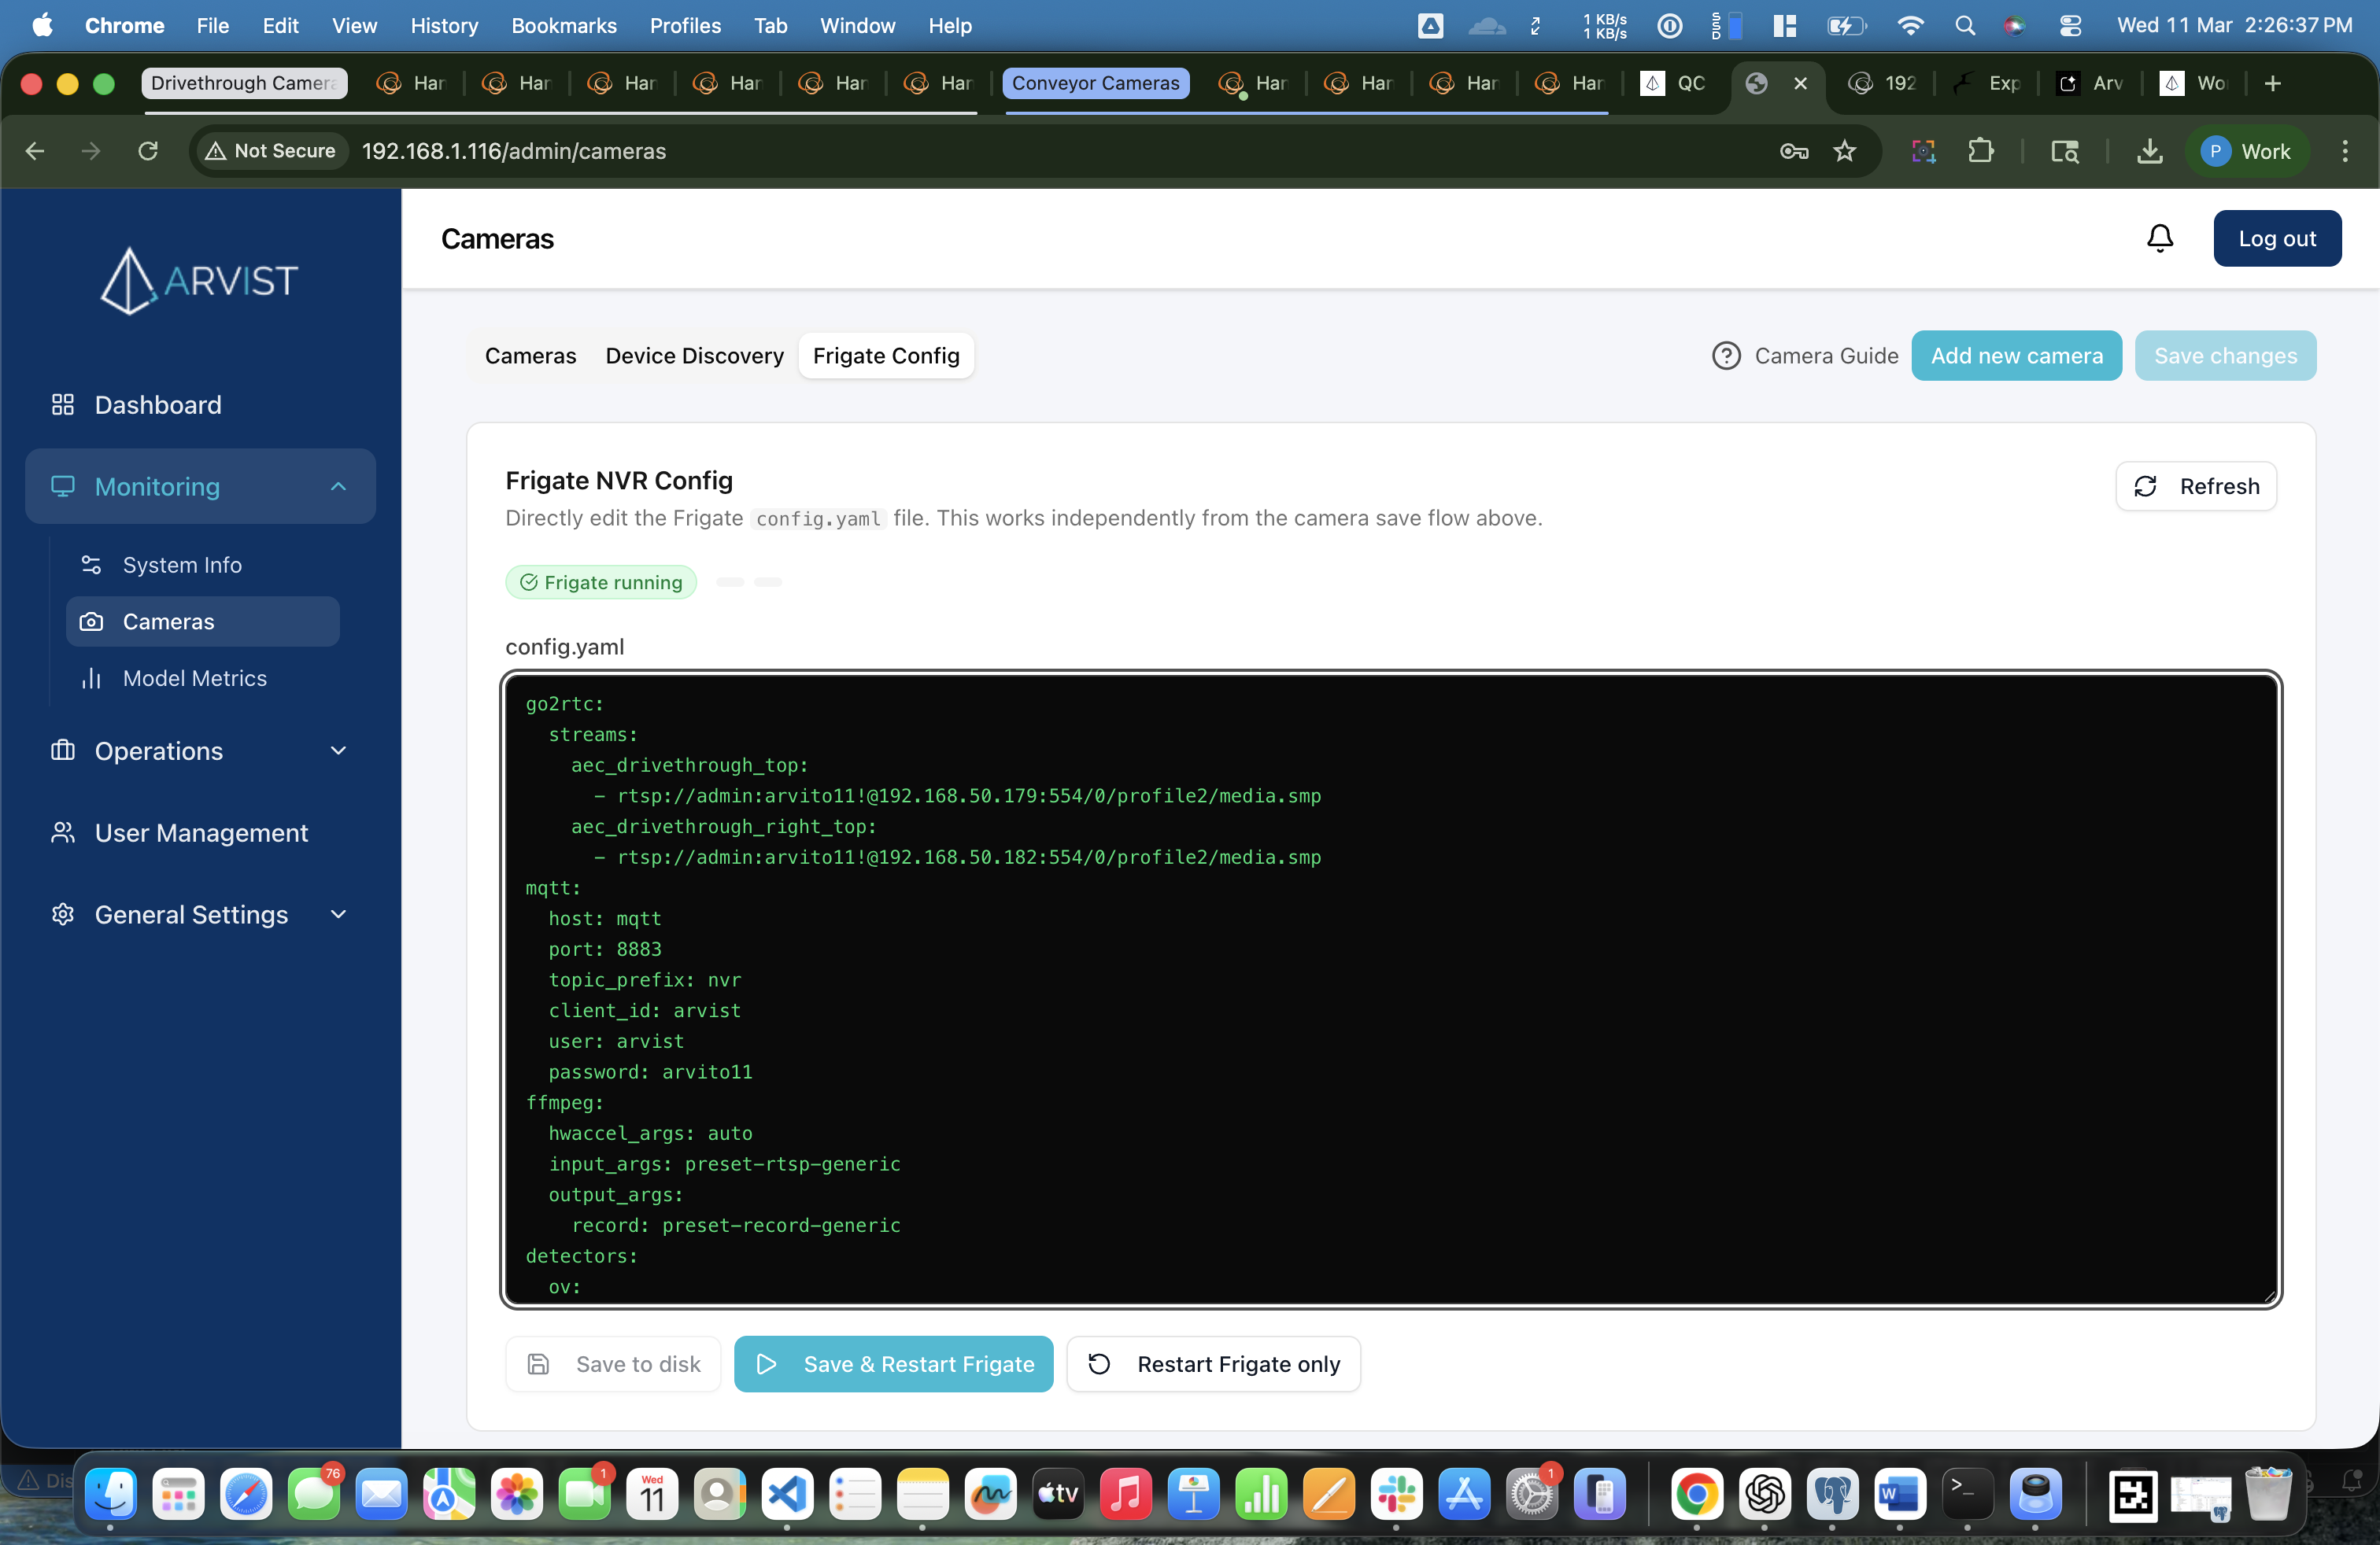Select the System Info icon
Screen dimensions: 2380x1545
[91, 565]
